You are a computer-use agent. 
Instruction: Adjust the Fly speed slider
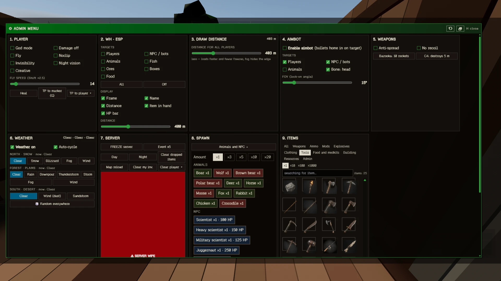(x=45, y=84)
